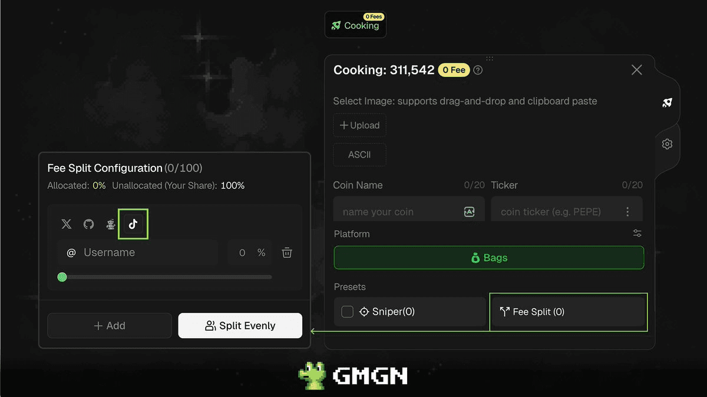Open ticker field three-dot options menu
707x397 pixels.
tap(627, 212)
